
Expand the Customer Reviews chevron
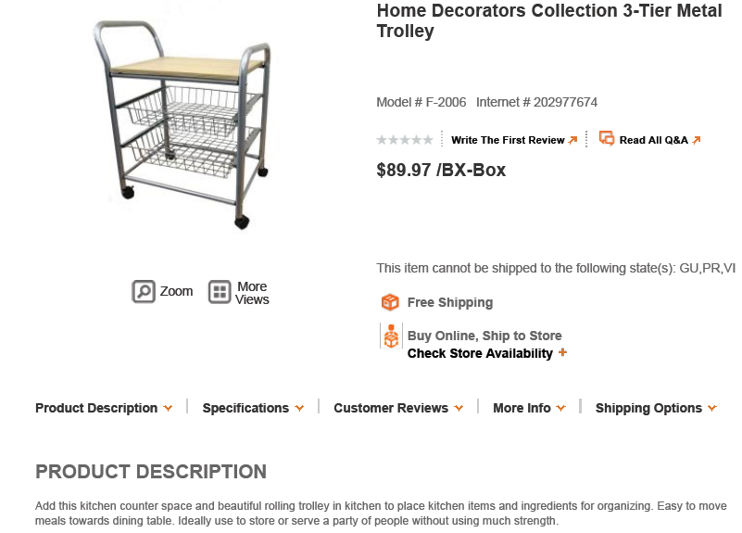459,408
